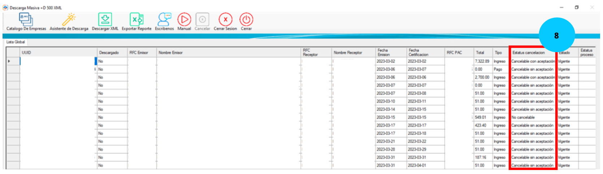Open Catalogo De Empresas
Image resolution: width=603 pixels, height=174 pixels.
coord(26,21)
